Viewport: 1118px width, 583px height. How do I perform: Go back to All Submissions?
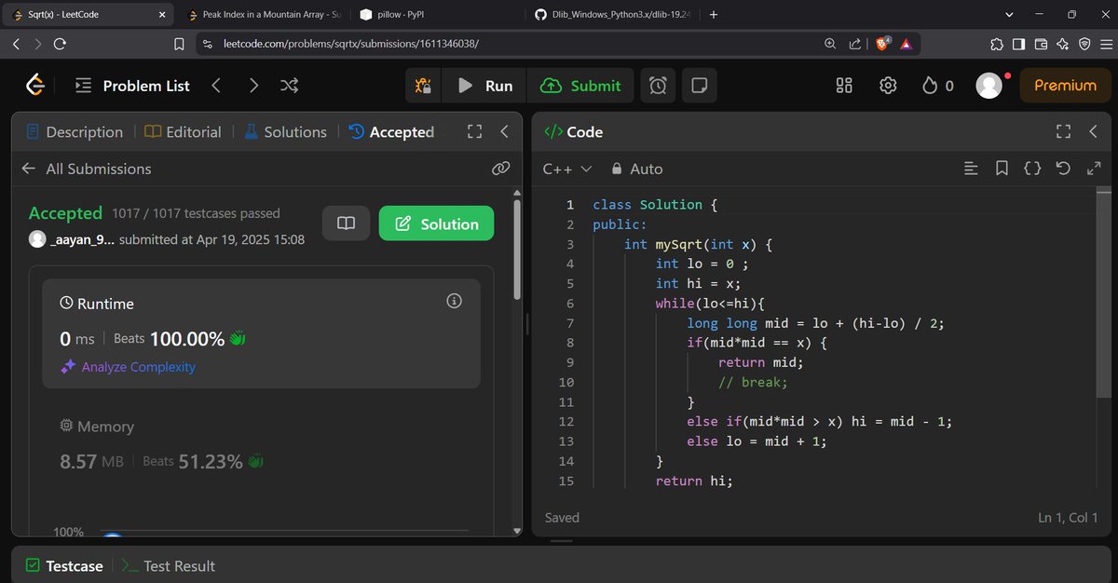(x=86, y=169)
